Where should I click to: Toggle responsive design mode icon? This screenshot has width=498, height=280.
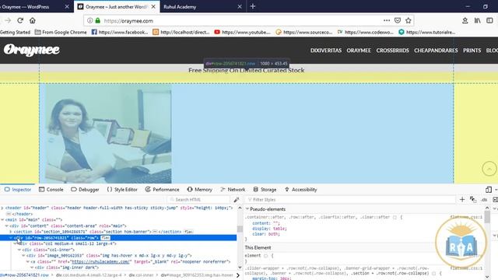(489, 190)
